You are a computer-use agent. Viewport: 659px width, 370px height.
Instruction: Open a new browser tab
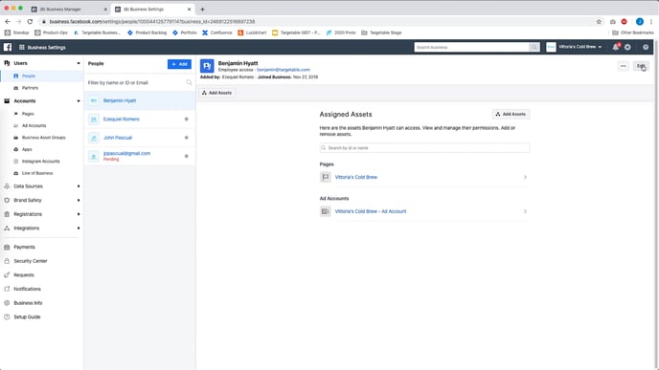(x=202, y=10)
